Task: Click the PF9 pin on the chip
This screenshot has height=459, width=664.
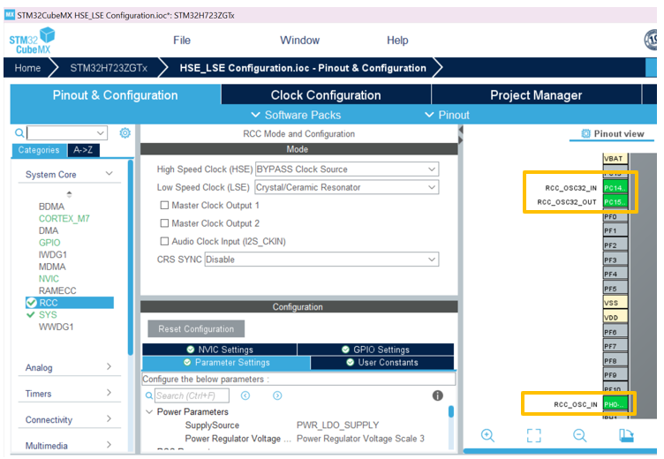Action: point(615,375)
